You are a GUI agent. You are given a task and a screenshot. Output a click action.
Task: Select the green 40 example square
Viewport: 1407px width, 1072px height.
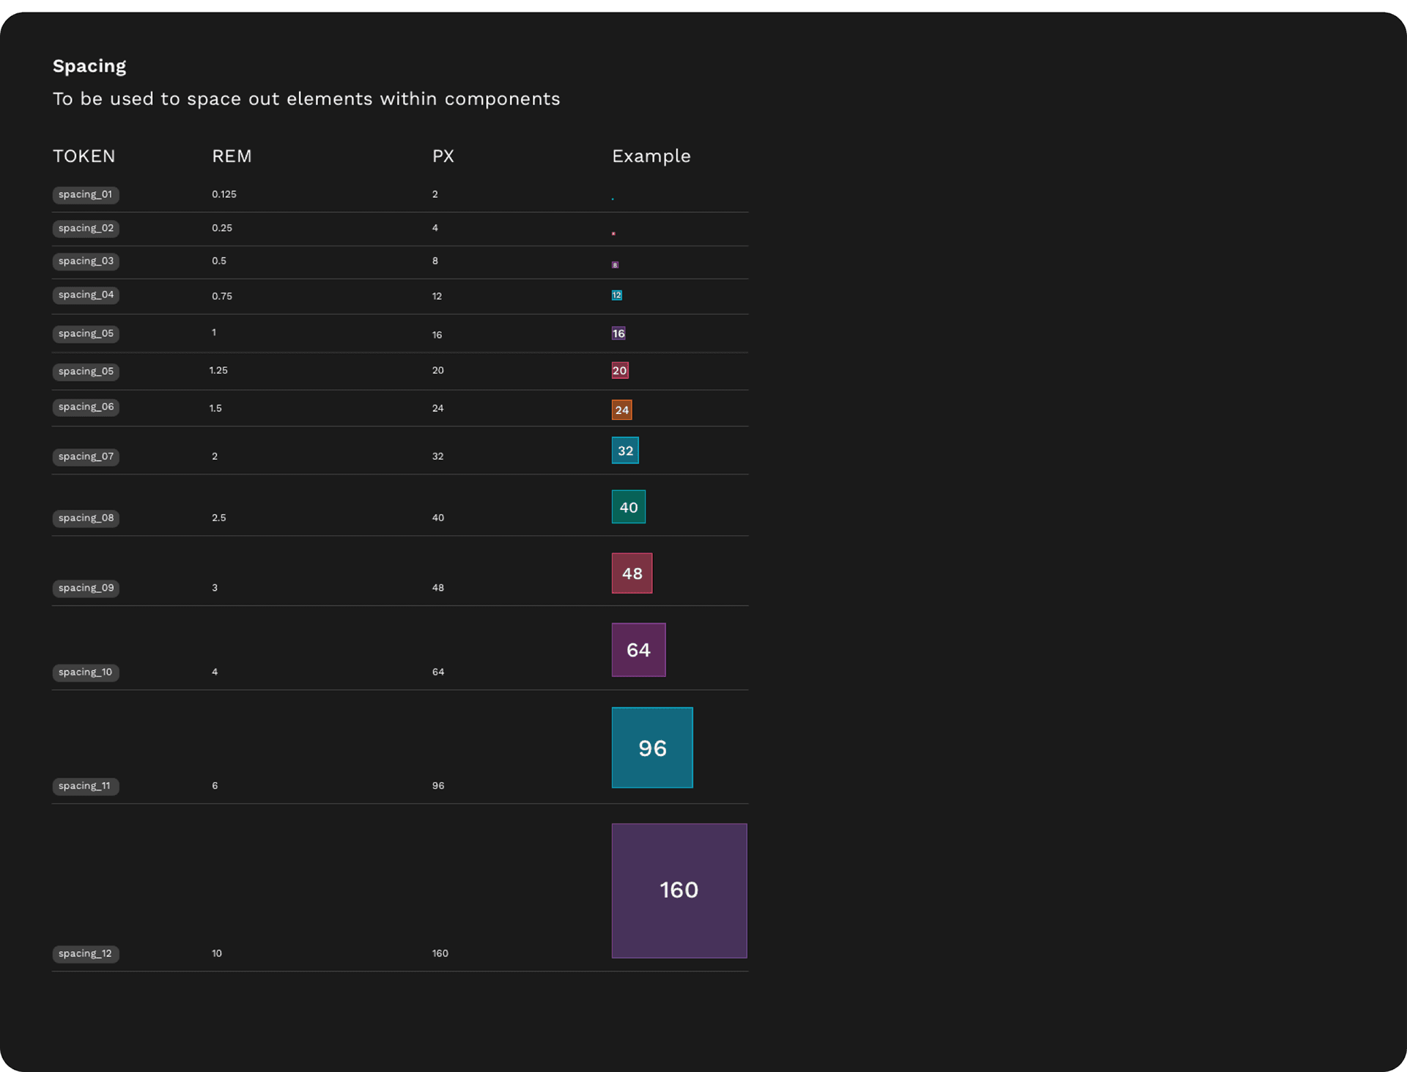click(x=628, y=507)
